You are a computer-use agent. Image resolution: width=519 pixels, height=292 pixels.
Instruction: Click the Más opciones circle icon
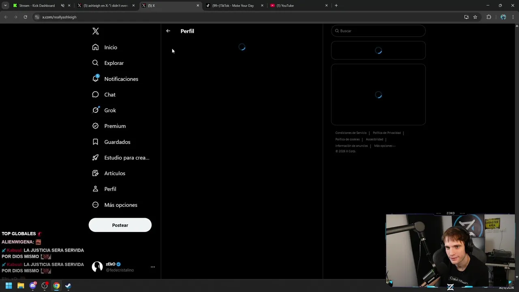(x=95, y=205)
